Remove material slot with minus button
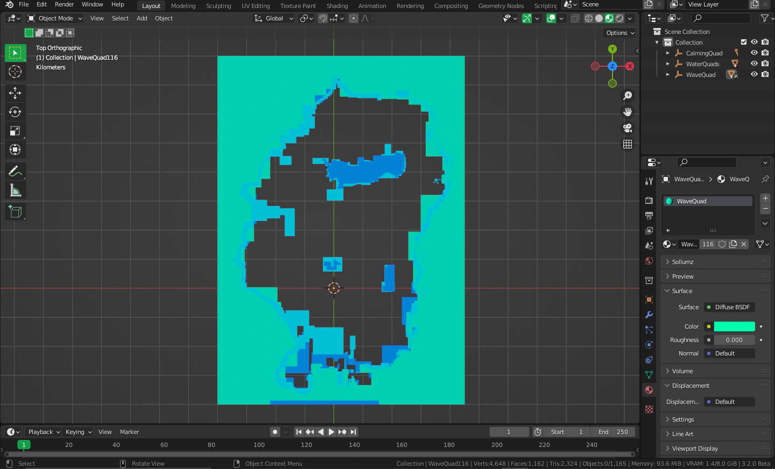Viewport: 775px width, 469px height. coord(765,209)
